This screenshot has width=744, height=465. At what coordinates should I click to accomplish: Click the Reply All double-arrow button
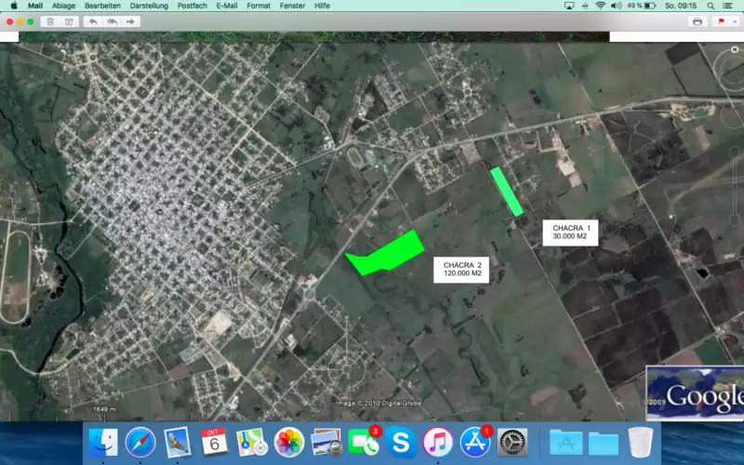[112, 21]
